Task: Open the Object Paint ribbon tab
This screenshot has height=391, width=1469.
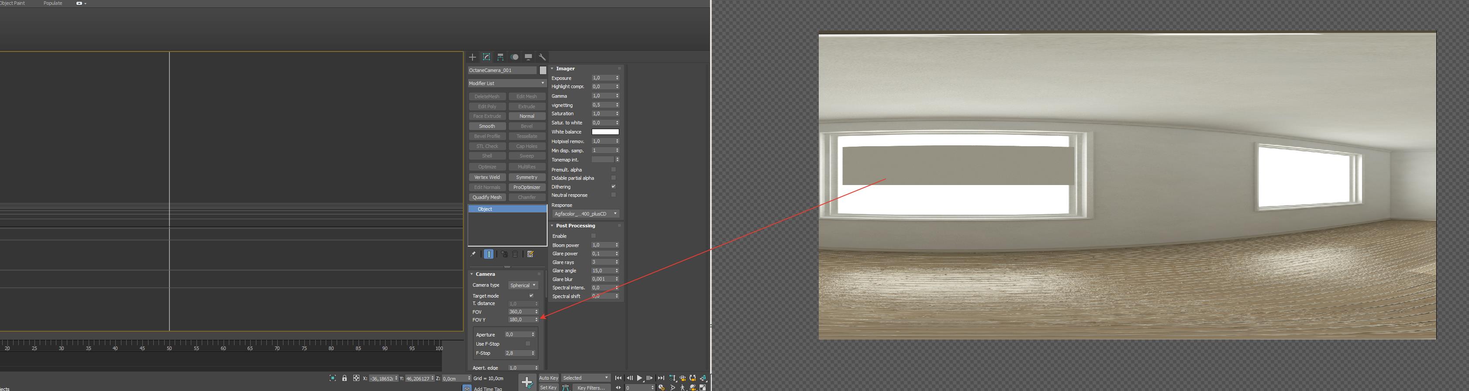Action: 13,3
